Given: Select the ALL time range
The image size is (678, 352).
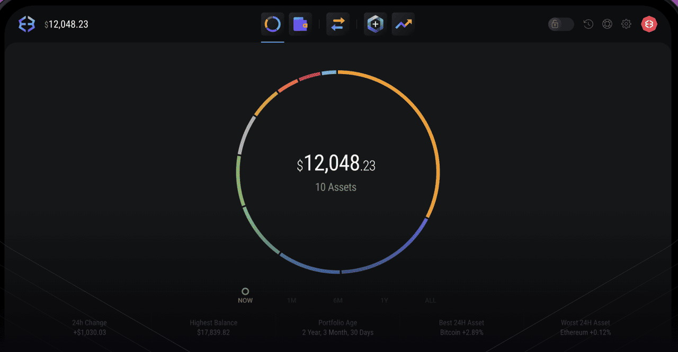Looking at the screenshot, I should point(430,300).
